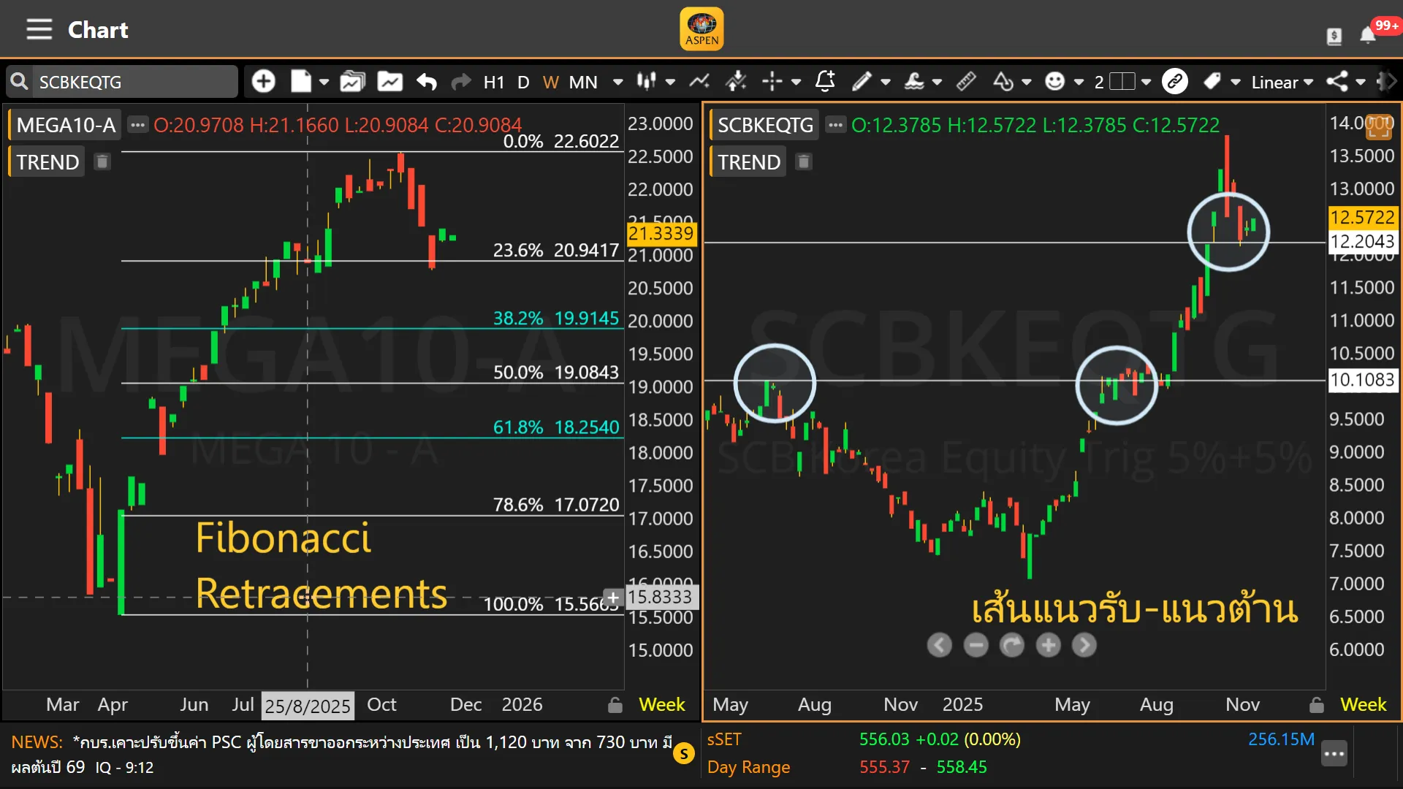Viewport: 1403px width, 789px height.
Task: Open the add price alert bell
Action: click(825, 82)
